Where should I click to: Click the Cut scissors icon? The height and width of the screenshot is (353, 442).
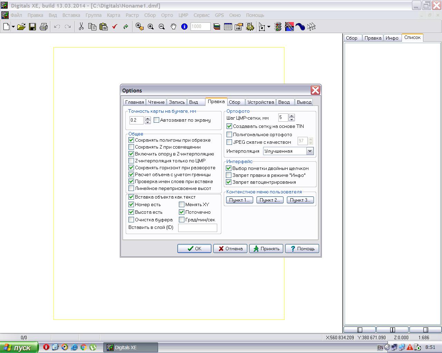[x=81, y=27]
